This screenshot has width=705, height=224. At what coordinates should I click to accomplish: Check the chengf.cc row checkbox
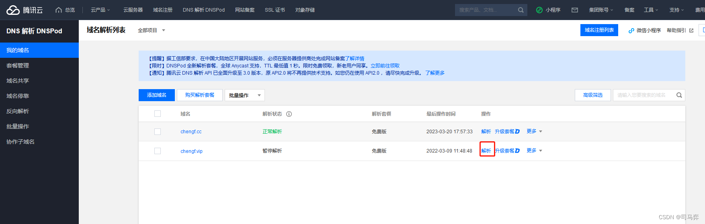tap(158, 132)
